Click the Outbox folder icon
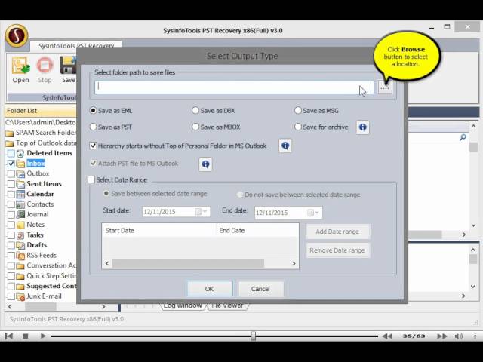Screen dimensions: 483x362 click(20, 173)
